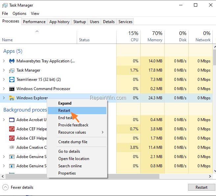The image size is (216, 196).
Task: Click the 3.8% CPU value cell
Action: coord(128,147)
